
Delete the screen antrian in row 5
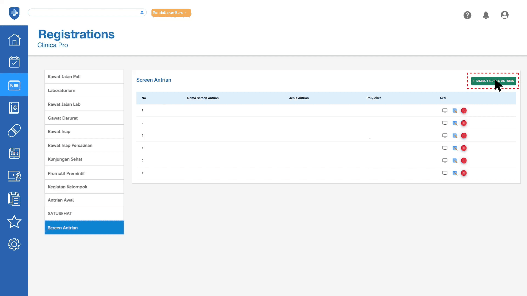click(464, 161)
